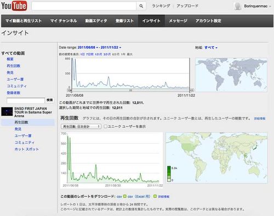Open the 再生回数: 日次合計 combo box
The width and height of the screenshot is (274, 216).
[81, 127]
